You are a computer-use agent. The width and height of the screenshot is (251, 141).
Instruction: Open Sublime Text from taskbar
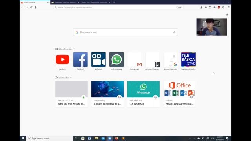pyautogui.click(x=123, y=138)
